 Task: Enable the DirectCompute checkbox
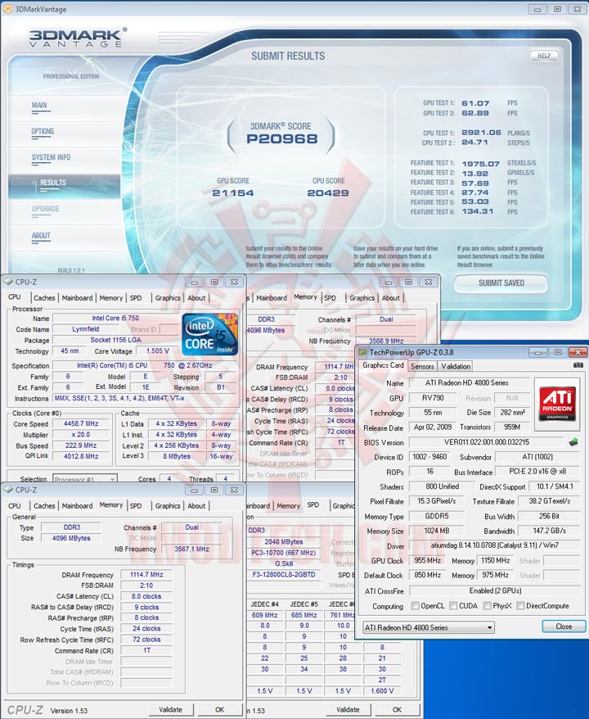520,606
